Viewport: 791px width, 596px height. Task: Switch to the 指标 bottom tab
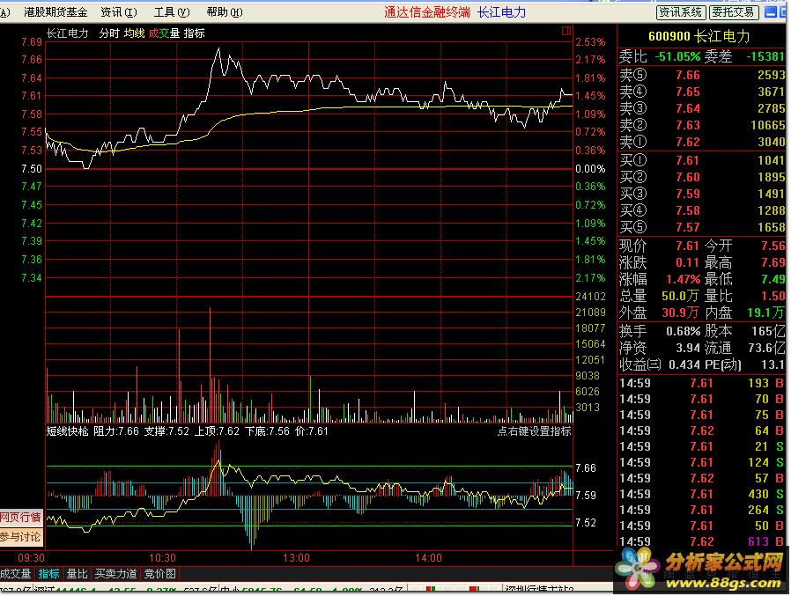[49, 574]
